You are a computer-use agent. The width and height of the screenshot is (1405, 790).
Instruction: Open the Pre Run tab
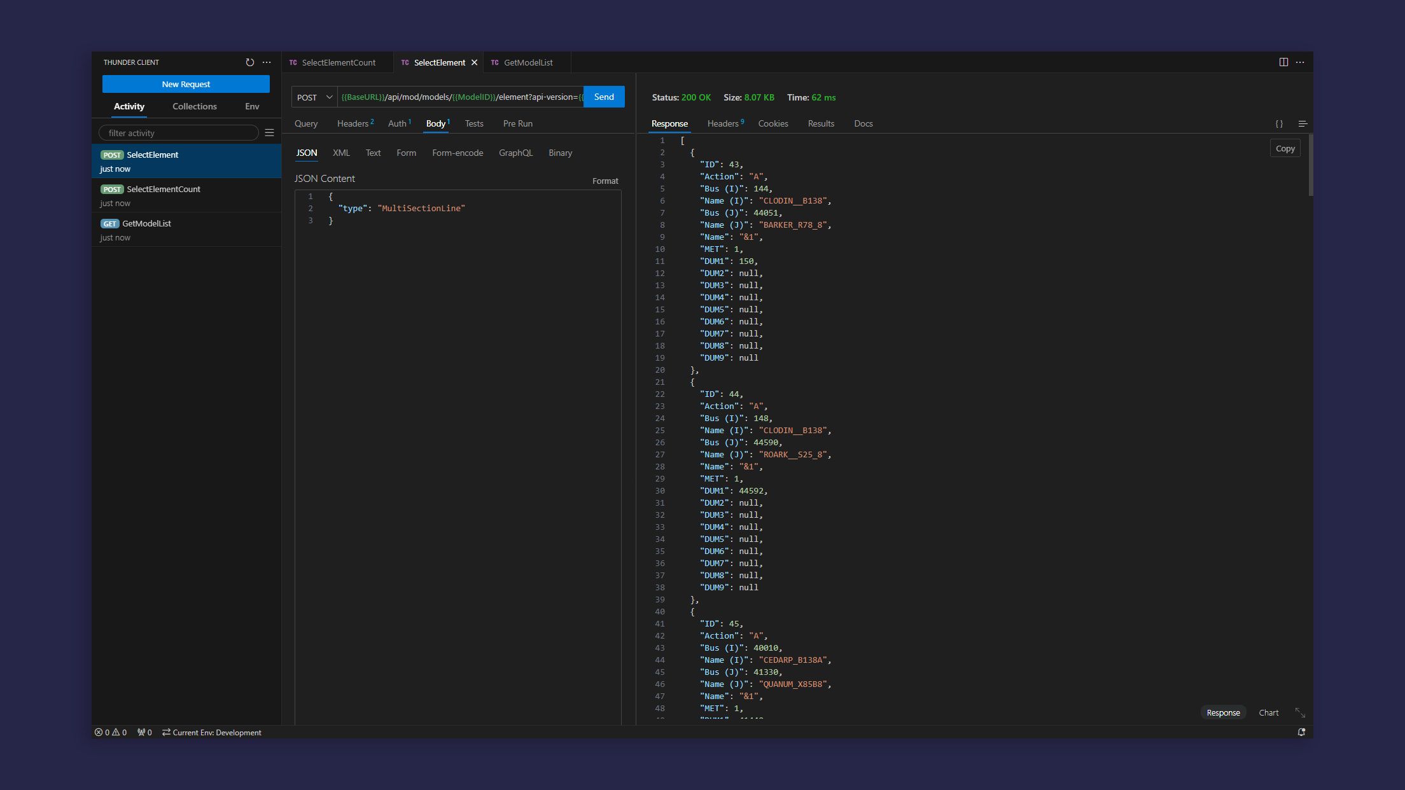coord(517,123)
